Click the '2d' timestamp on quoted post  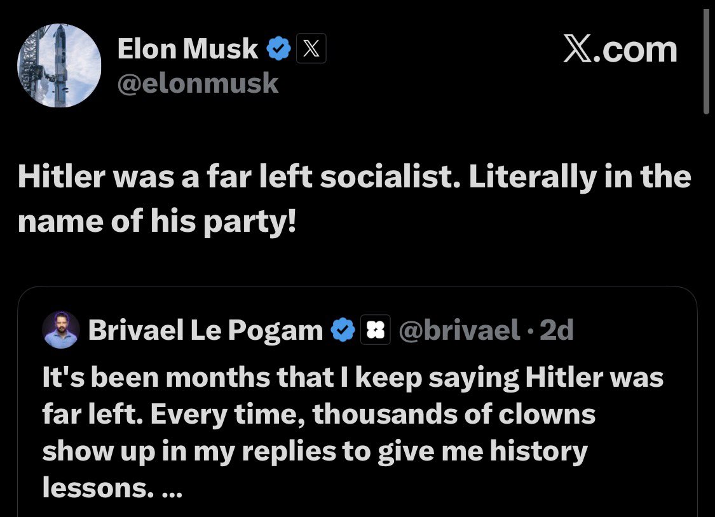point(556,330)
